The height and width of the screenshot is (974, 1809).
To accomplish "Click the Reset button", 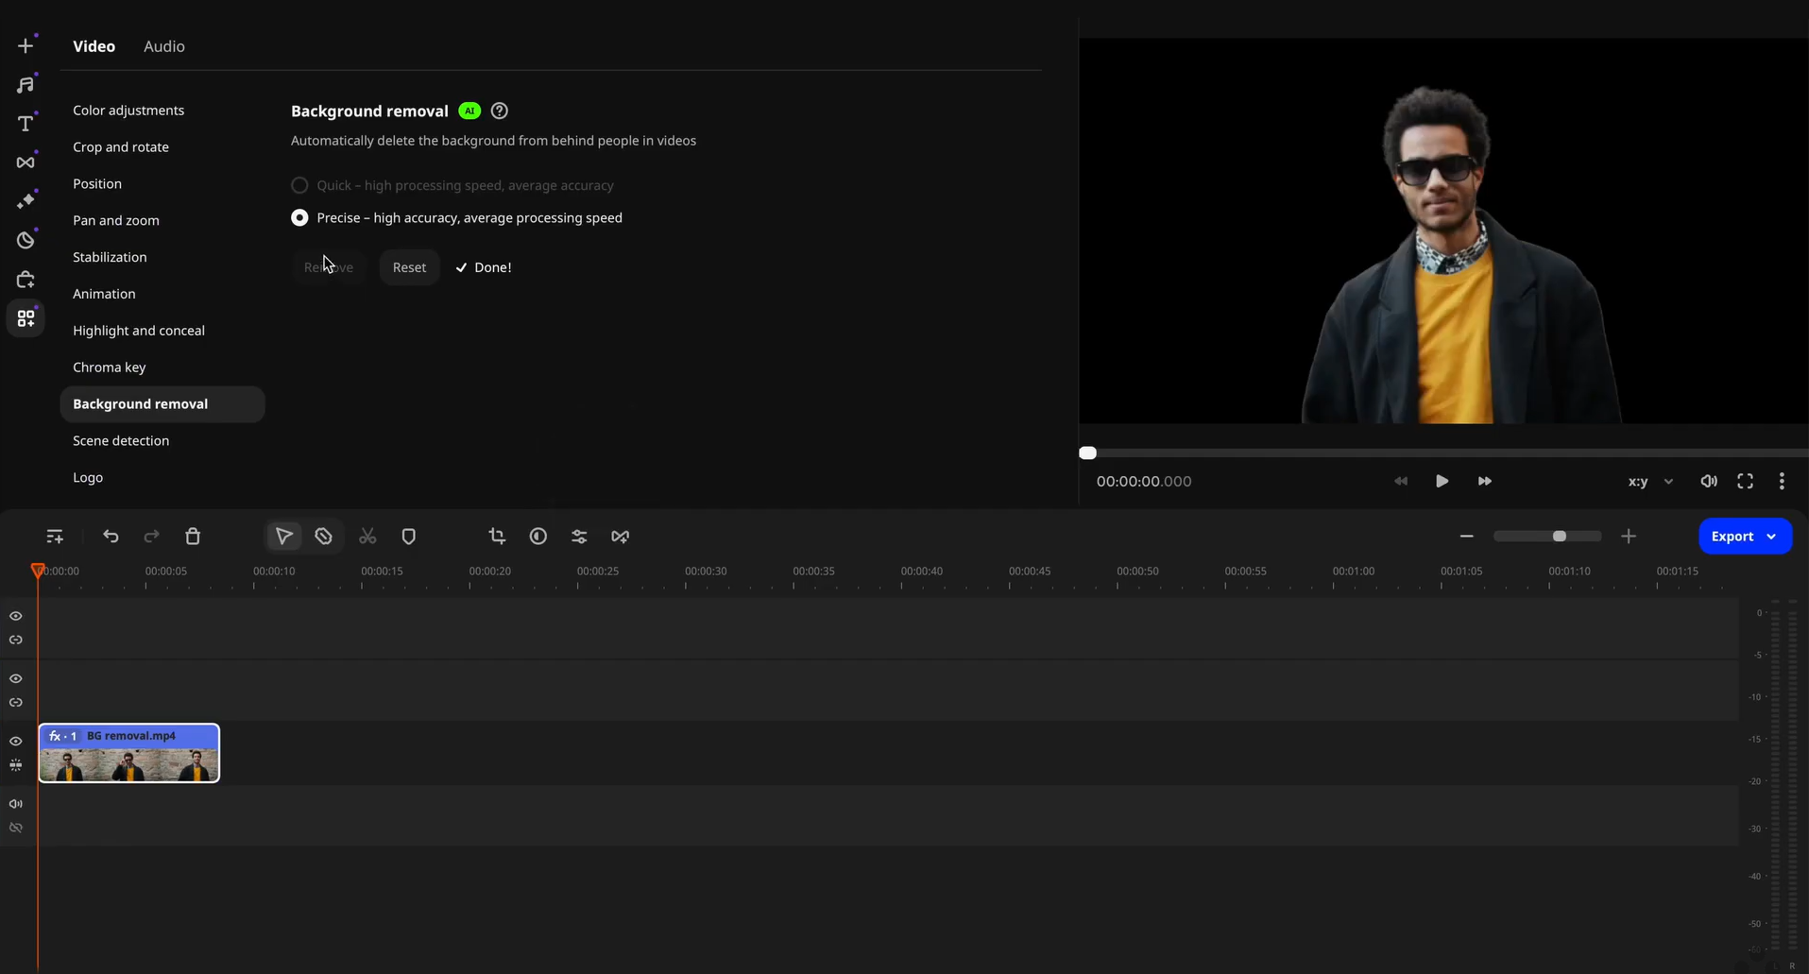I will [409, 267].
